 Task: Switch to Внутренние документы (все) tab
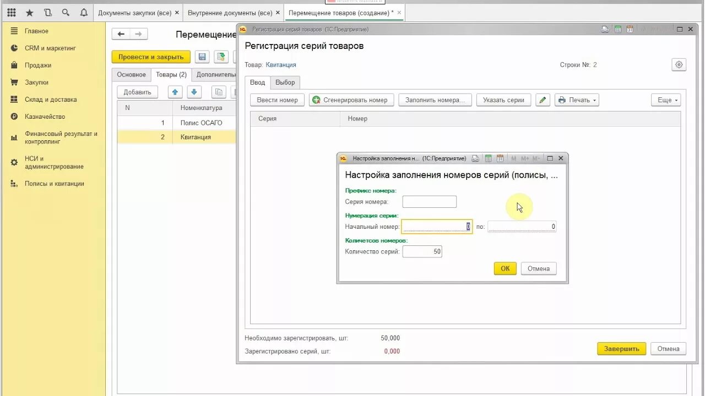pyautogui.click(x=230, y=12)
